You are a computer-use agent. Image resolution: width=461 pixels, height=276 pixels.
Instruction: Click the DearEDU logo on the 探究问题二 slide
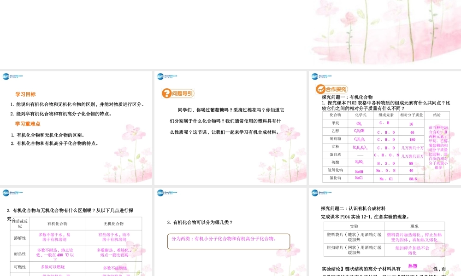pos(321,193)
